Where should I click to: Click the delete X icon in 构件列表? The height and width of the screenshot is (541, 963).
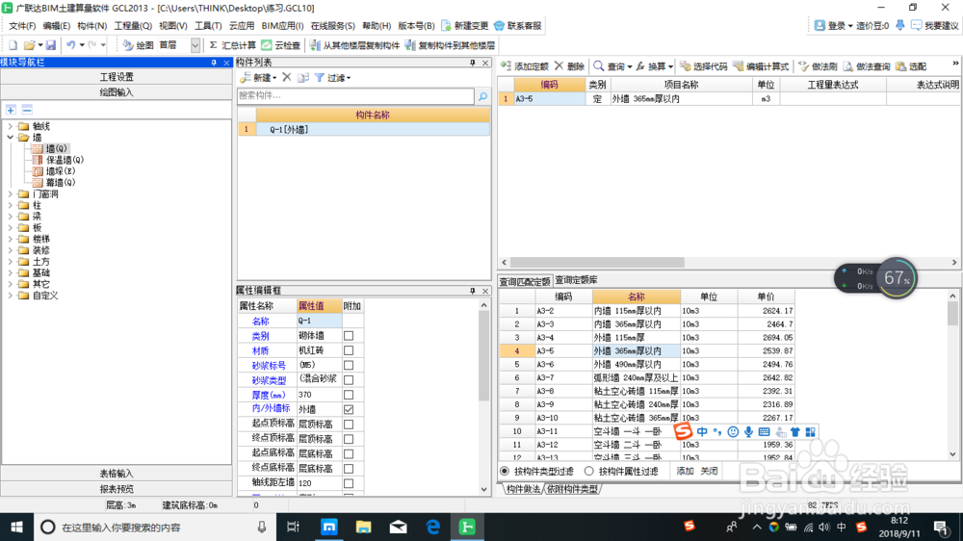(x=287, y=77)
